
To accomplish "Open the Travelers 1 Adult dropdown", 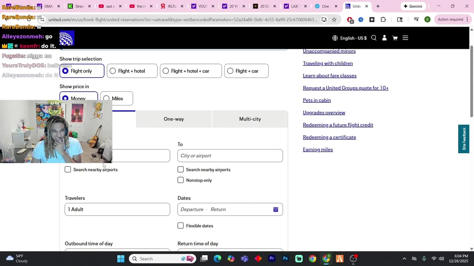I will coord(117,209).
